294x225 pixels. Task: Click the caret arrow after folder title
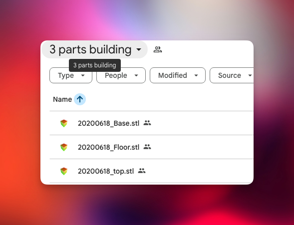point(139,50)
